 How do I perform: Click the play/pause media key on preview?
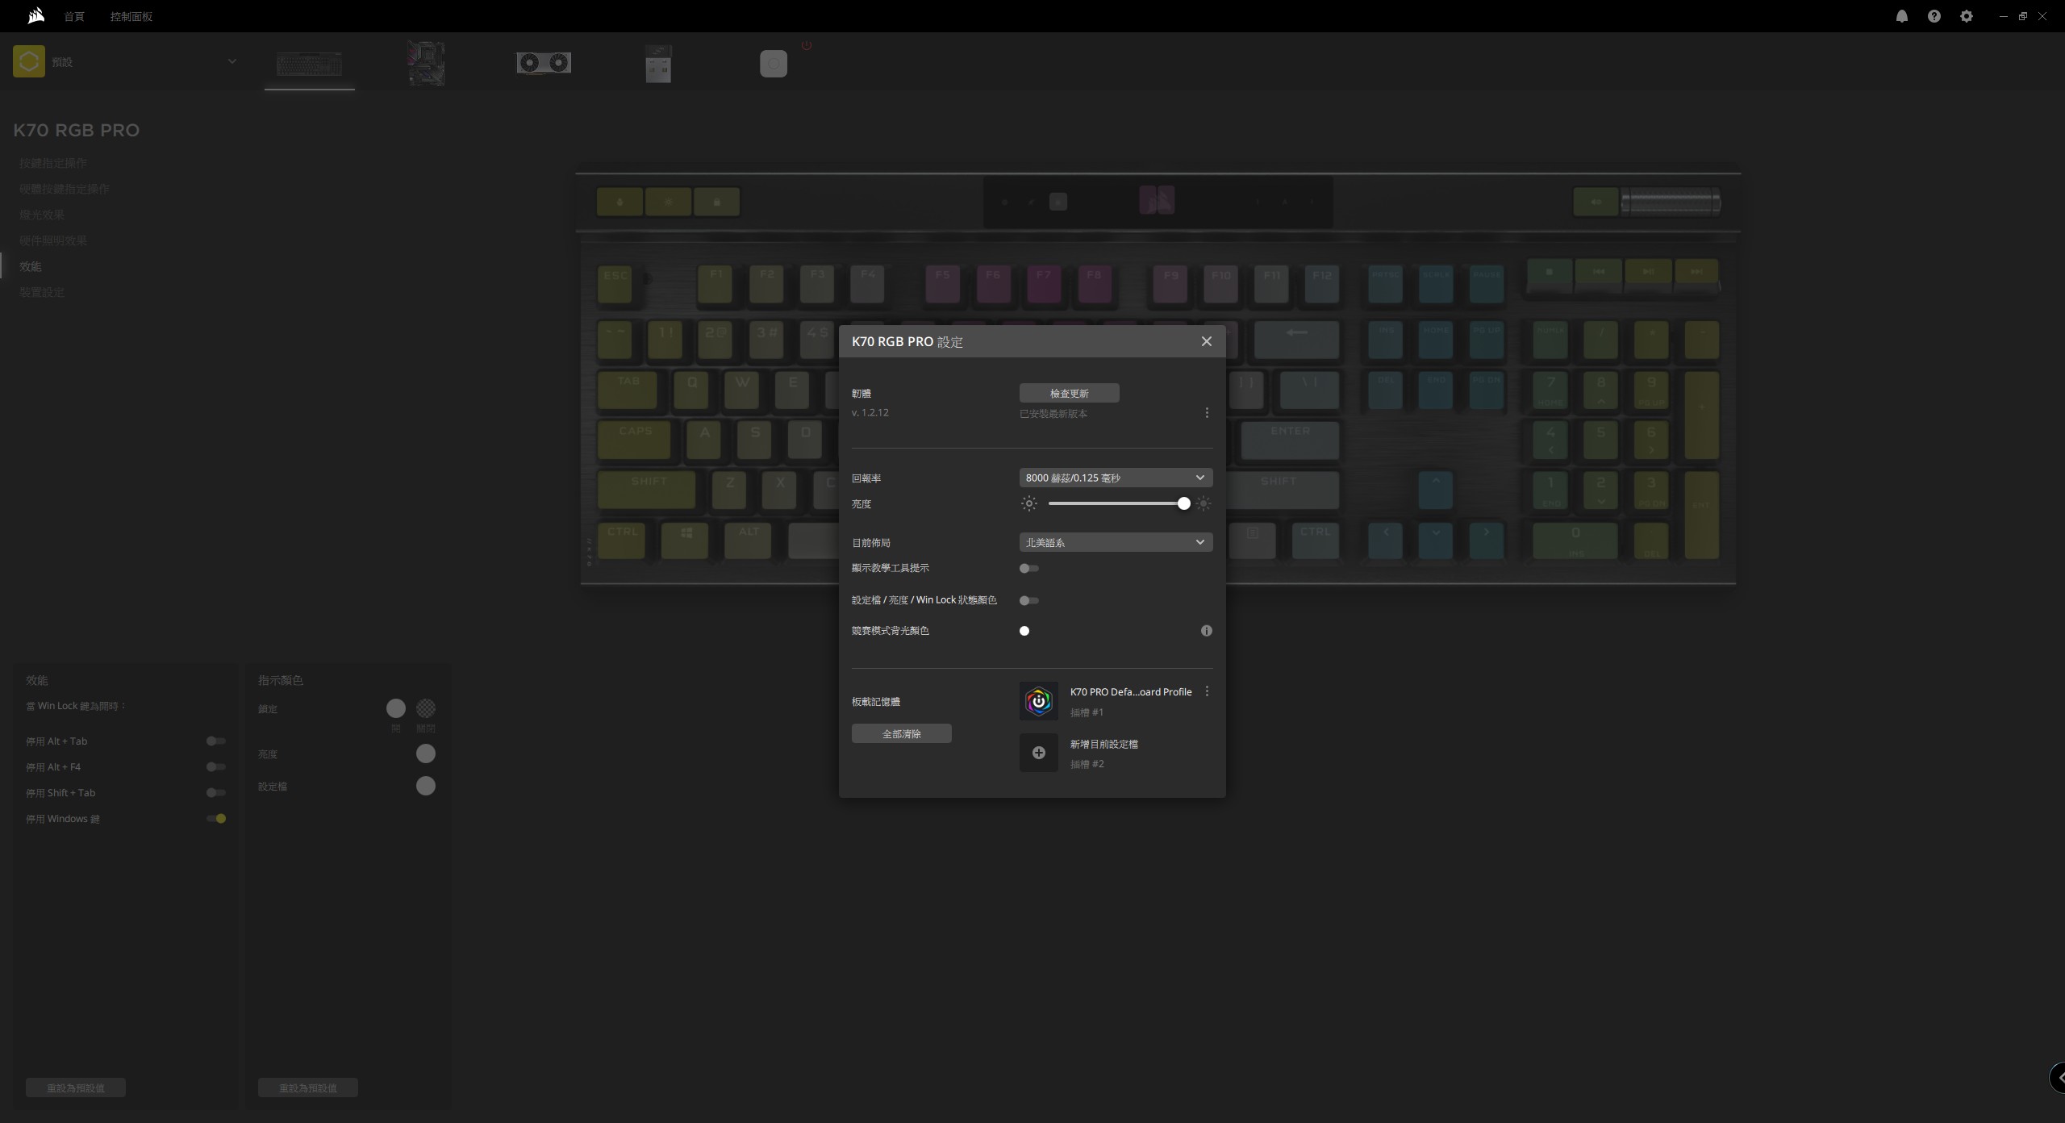(1648, 273)
